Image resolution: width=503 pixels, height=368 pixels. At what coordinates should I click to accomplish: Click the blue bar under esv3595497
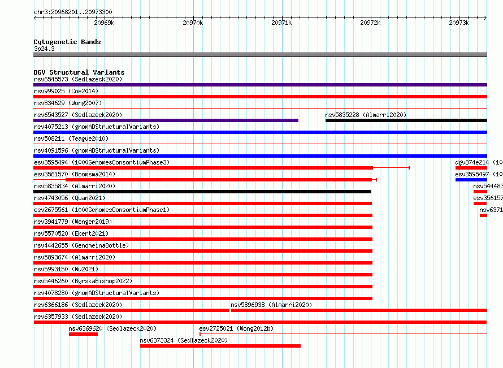(471, 180)
